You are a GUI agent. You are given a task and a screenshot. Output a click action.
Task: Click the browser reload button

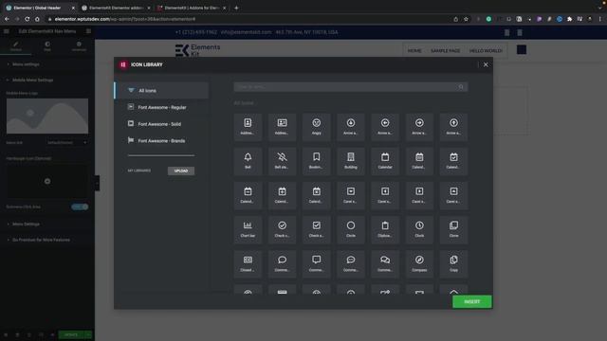[28, 19]
